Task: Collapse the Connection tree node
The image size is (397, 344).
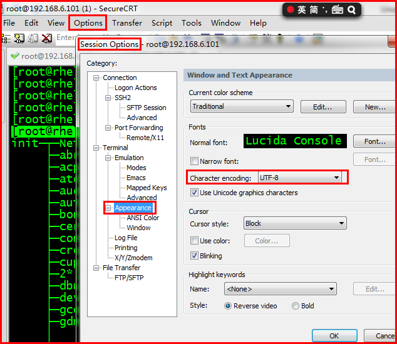Action: pyautogui.click(x=96, y=78)
